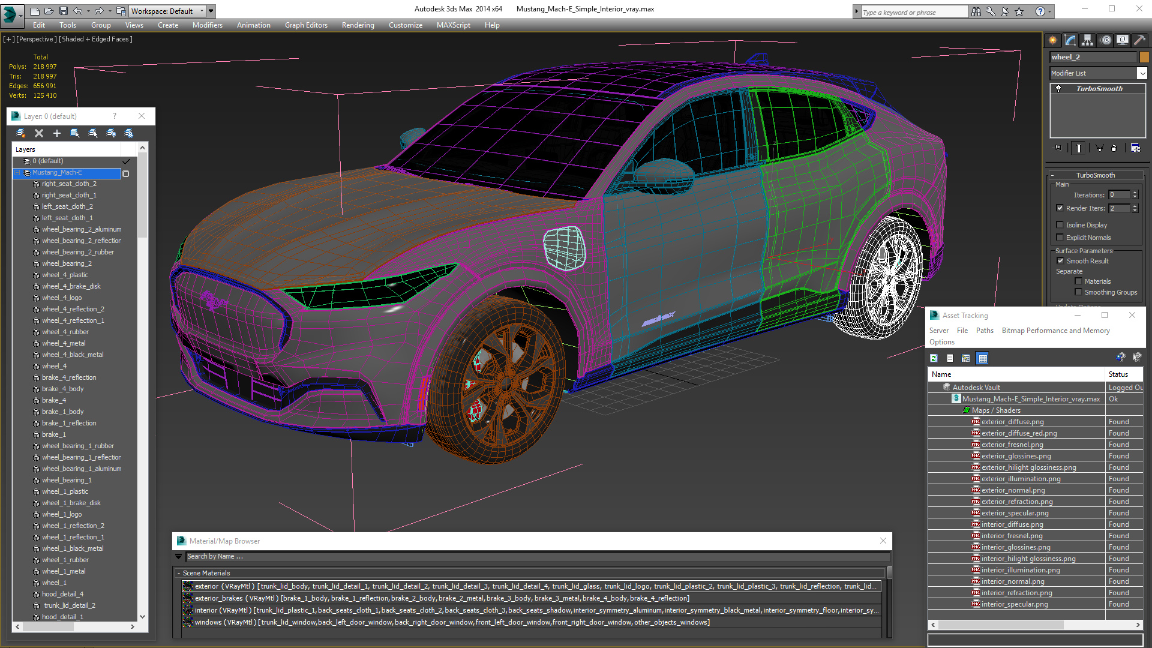
Task: Click the [+] viewport general menu
Action: [x=9, y=39]
